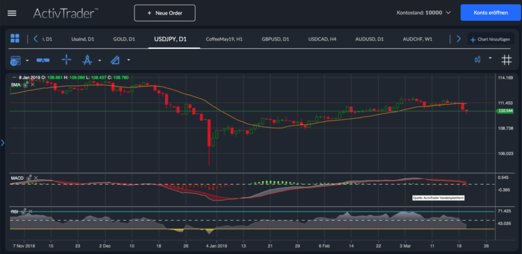This screenshot has width=522, height=254.
Task: Expand the left side panel arrow
Action: [3, 143]
